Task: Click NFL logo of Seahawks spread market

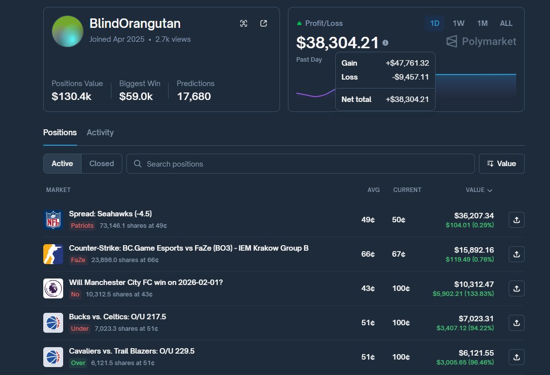Action: point(53,220)
